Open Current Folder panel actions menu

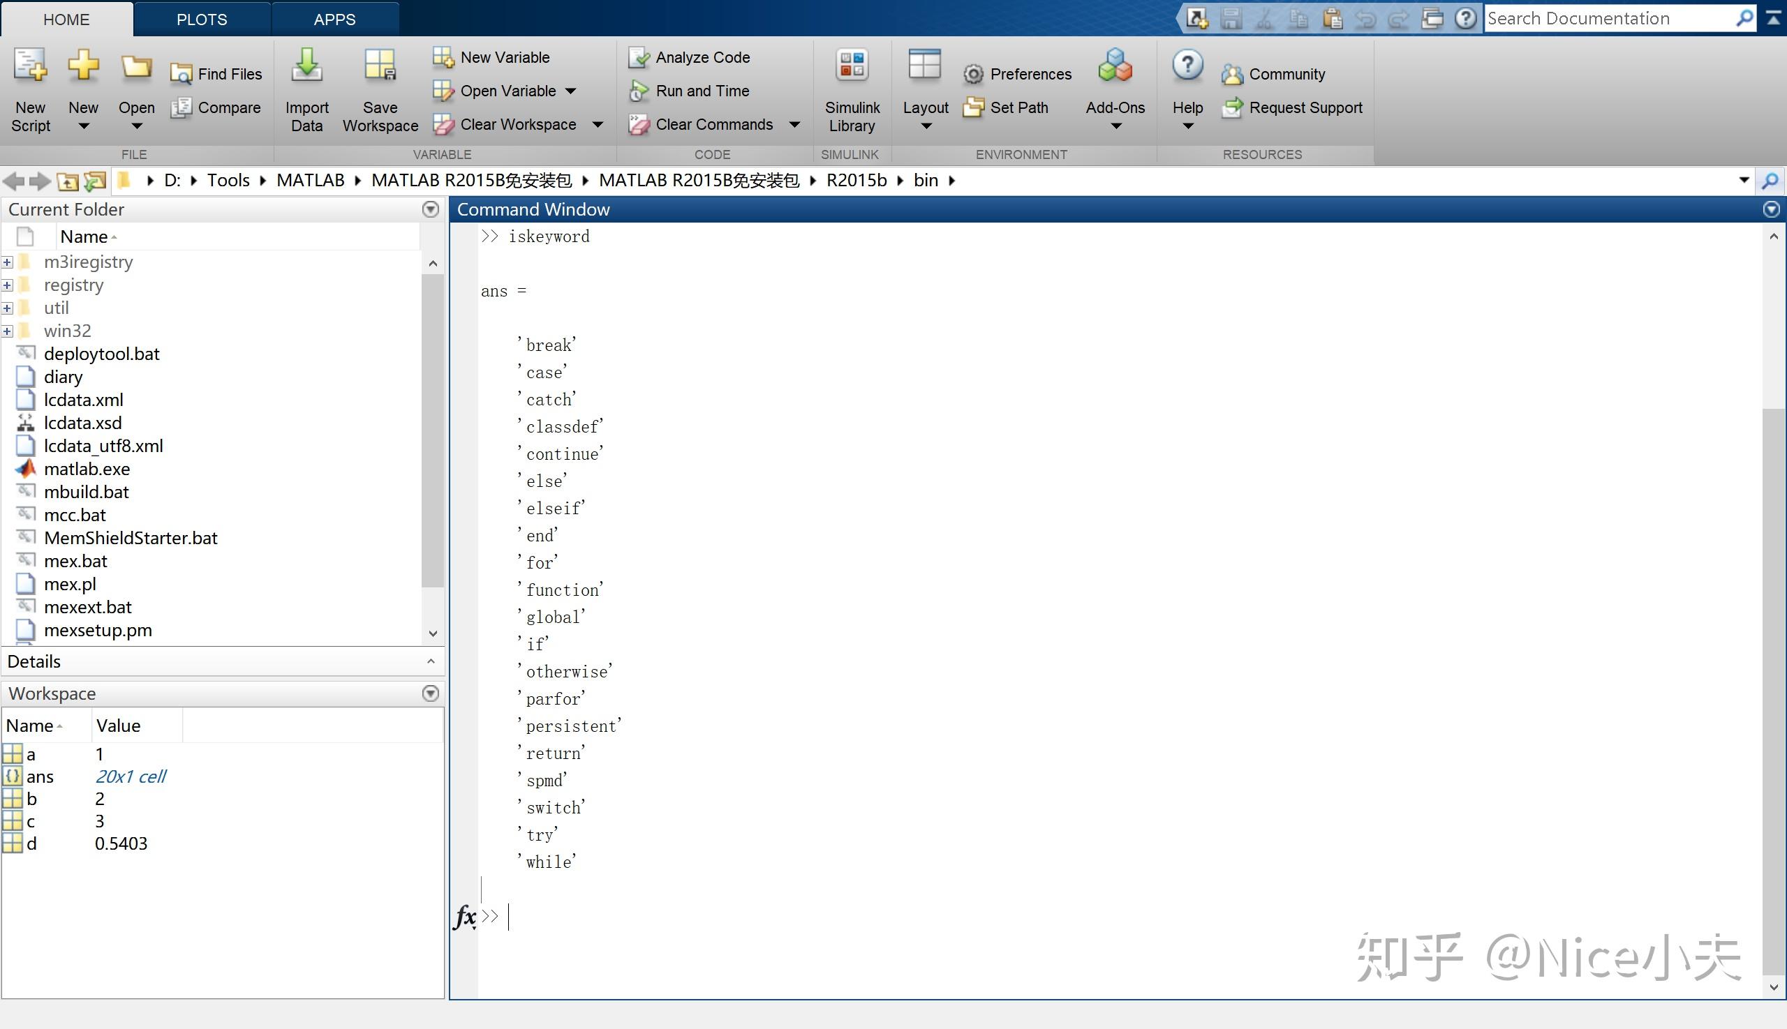(x=431, y=209)
